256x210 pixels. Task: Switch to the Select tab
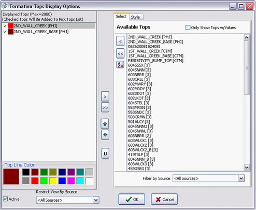coord(121,17)
